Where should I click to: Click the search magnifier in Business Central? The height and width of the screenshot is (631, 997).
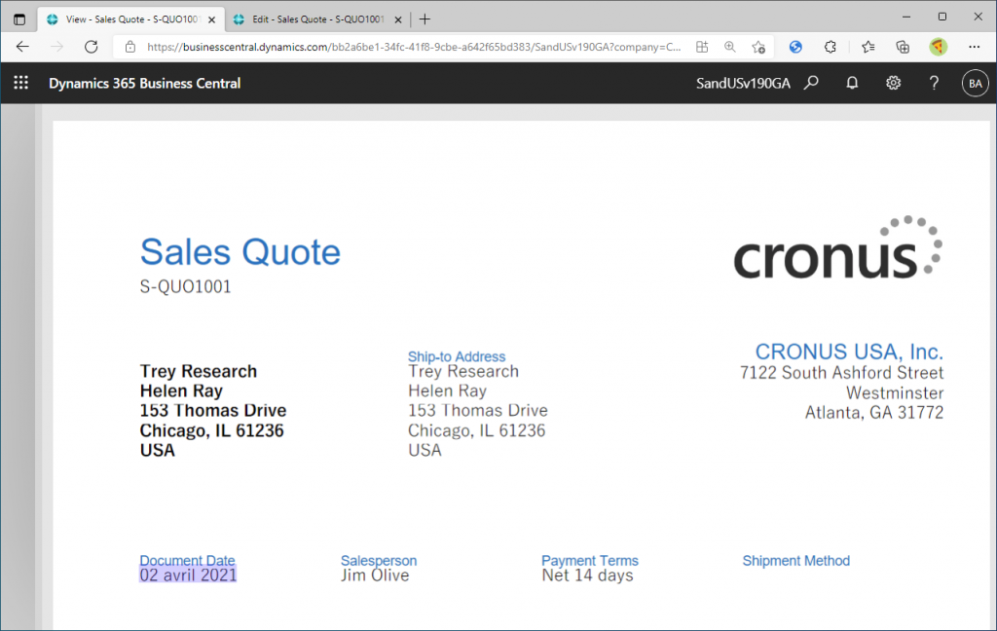click(x=811, y=84)
